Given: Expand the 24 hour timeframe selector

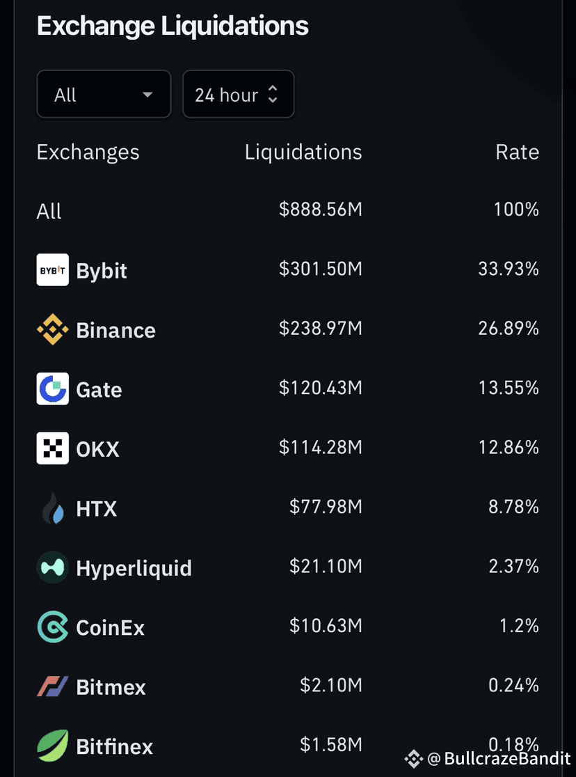Looking at the screenshot, I should pos(238,94).
